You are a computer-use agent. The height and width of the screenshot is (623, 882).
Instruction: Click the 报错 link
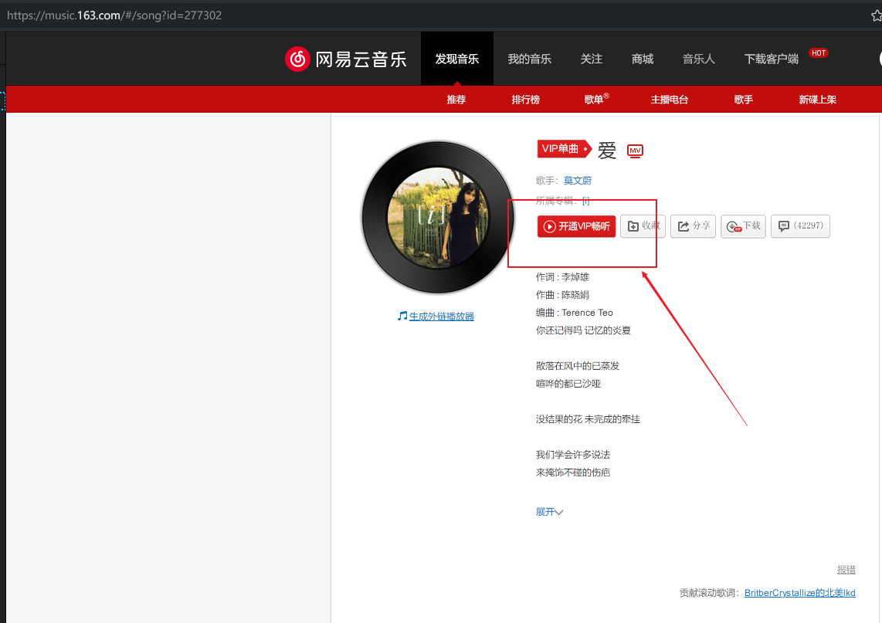(846, 570)
